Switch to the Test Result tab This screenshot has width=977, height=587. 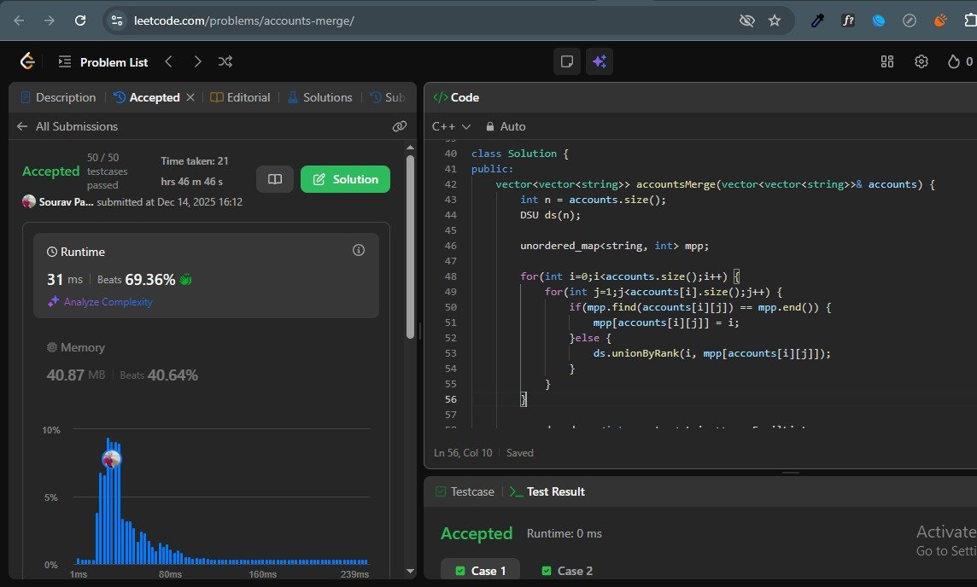(x=547, y=491)
